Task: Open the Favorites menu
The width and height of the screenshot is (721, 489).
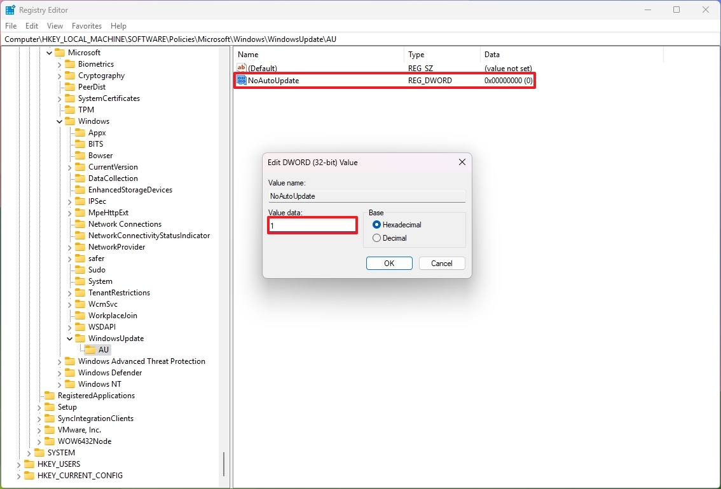Action: coord(86,26)
